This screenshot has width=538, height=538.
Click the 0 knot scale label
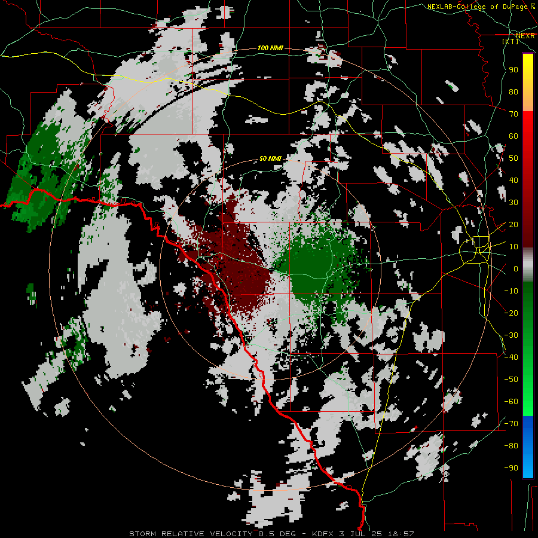click(x=516, y=269)
